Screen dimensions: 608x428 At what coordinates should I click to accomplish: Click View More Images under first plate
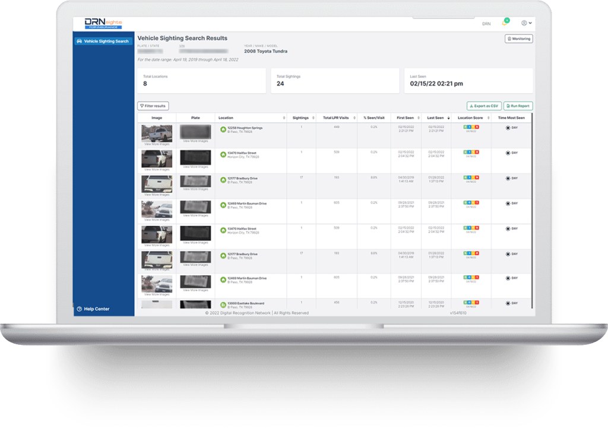click(x=195, y=141)
